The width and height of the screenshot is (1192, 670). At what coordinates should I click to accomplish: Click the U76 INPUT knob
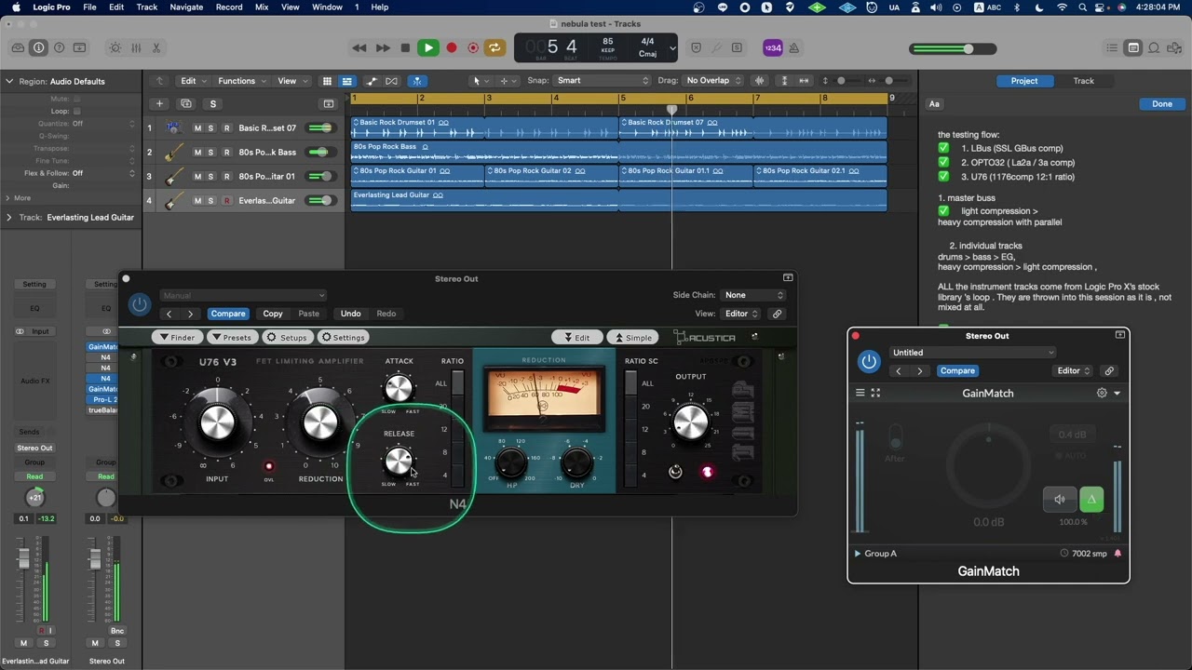pos(218,422)
